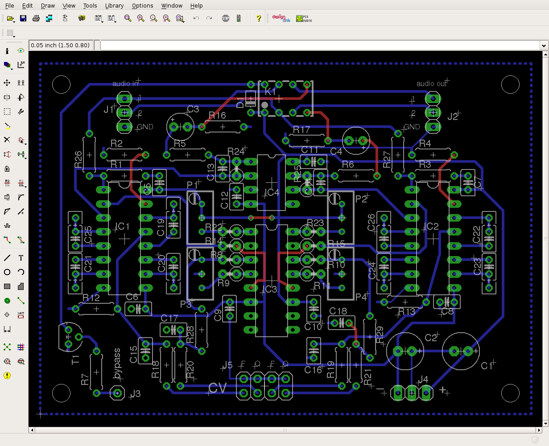The width and height of the screenshot is (549, 446).
Task: Click the Zoom to fit icon
Action: click(128, 18)
